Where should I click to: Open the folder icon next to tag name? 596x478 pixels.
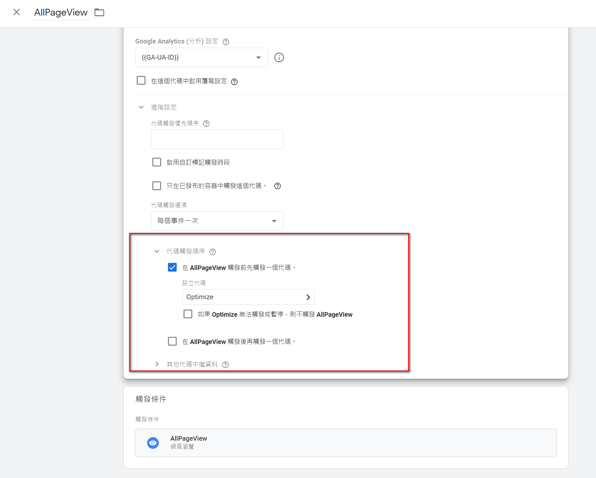(99, 12)
